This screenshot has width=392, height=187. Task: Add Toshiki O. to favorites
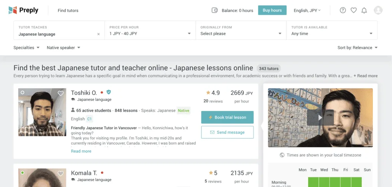(x=60, y=93)
